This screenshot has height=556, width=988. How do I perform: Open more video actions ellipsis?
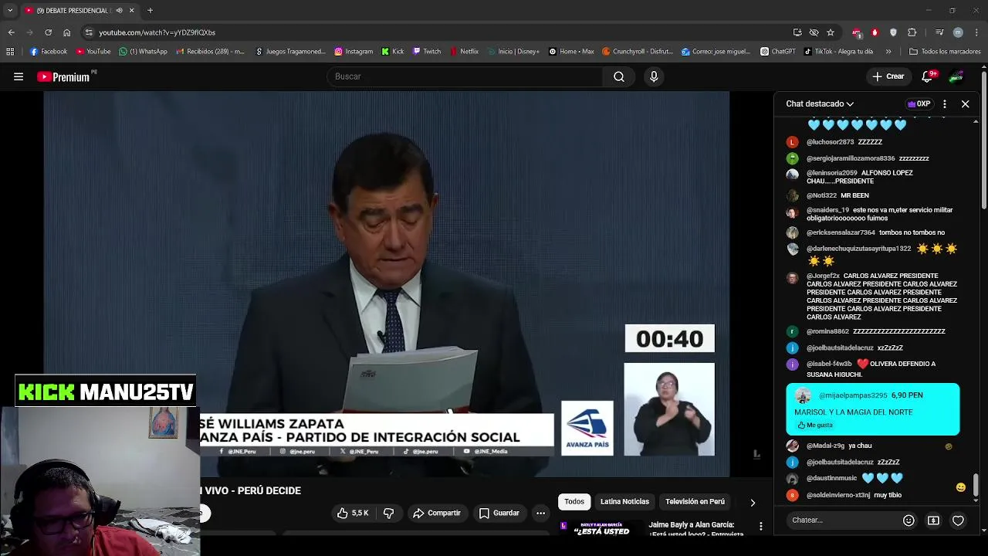[x=540, y=513]
